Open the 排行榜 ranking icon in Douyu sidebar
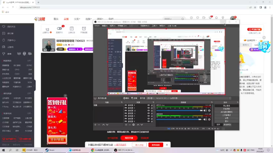Screen dimensions: 273x153 point(4,33)
